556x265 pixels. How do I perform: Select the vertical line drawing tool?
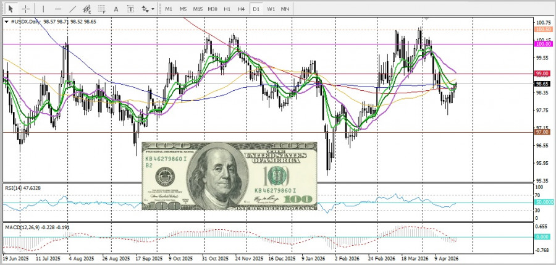pos(43,9)
